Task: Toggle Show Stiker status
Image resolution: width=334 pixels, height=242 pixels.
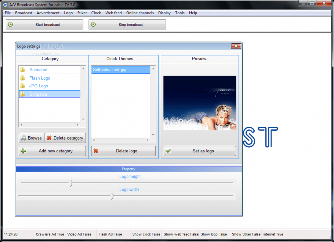Action: pyautogui.click(x=246, y=234)
